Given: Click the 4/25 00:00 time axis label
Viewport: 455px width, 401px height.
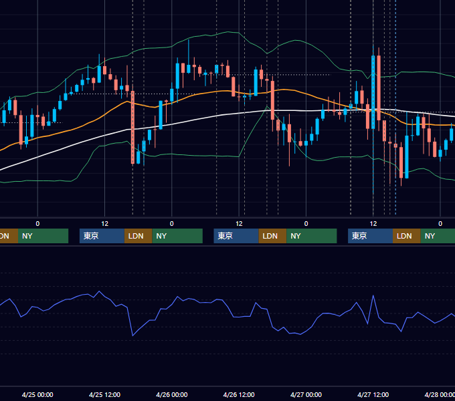Looking at the screenshot, I should (37, 394).
